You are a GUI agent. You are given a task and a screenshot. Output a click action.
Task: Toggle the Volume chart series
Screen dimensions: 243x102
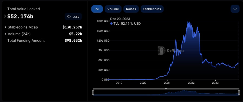pos(113,9)
